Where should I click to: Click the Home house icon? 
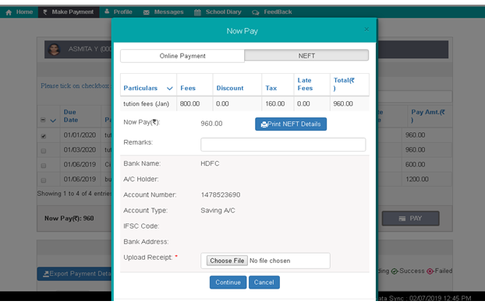pyautogui.click(x=9, y=12)
